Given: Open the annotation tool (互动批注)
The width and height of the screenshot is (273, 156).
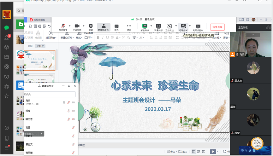Looking at the screenshot, I should (x=169, y=26).
